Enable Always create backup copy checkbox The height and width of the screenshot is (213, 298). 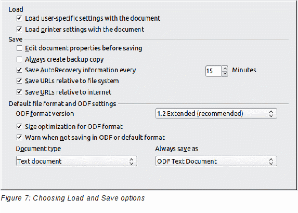tap(19, 59)
